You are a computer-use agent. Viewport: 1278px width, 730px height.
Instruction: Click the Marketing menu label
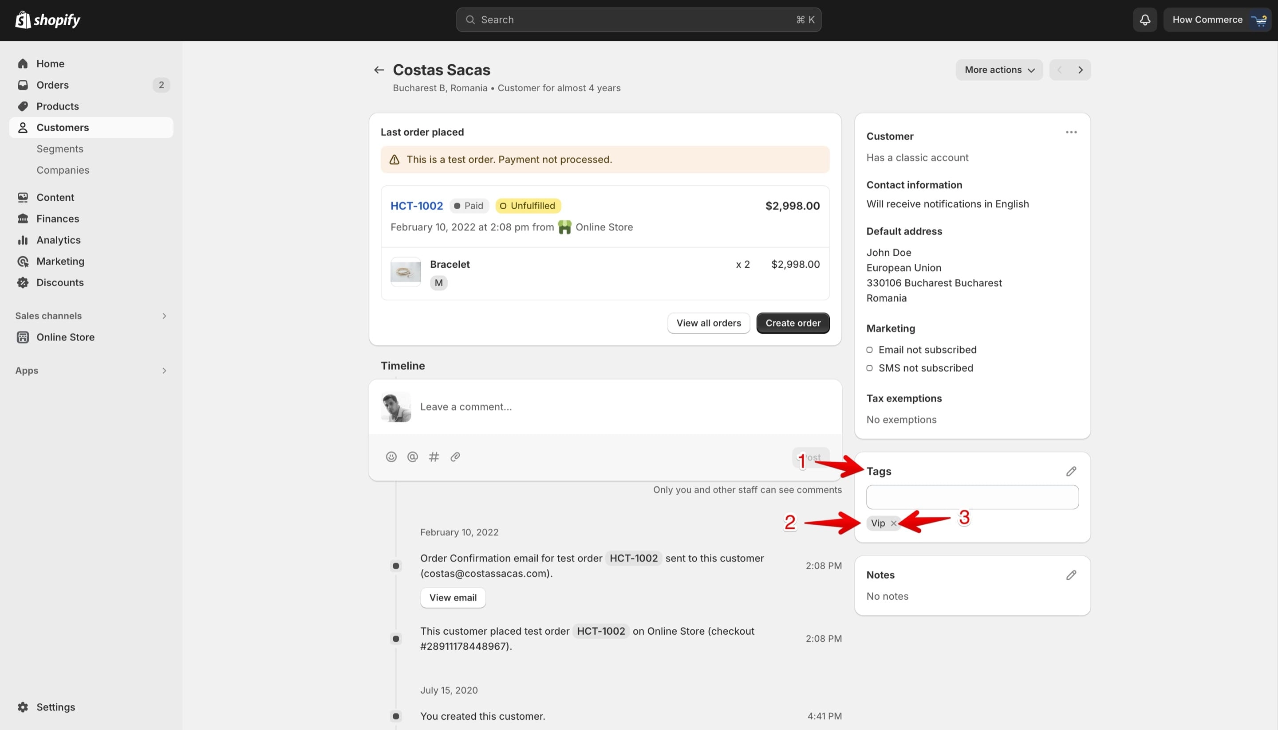pyautogui.click(x=60, y=261)
